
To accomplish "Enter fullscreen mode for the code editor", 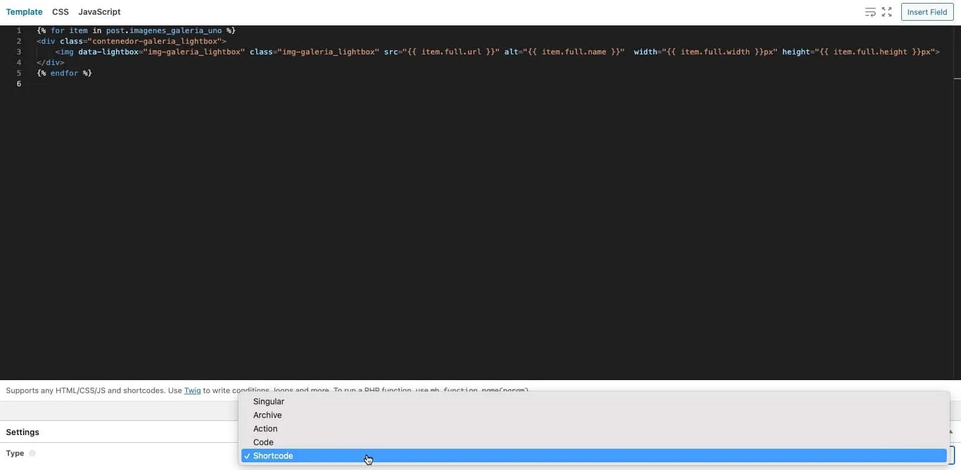I will [886, 12].
